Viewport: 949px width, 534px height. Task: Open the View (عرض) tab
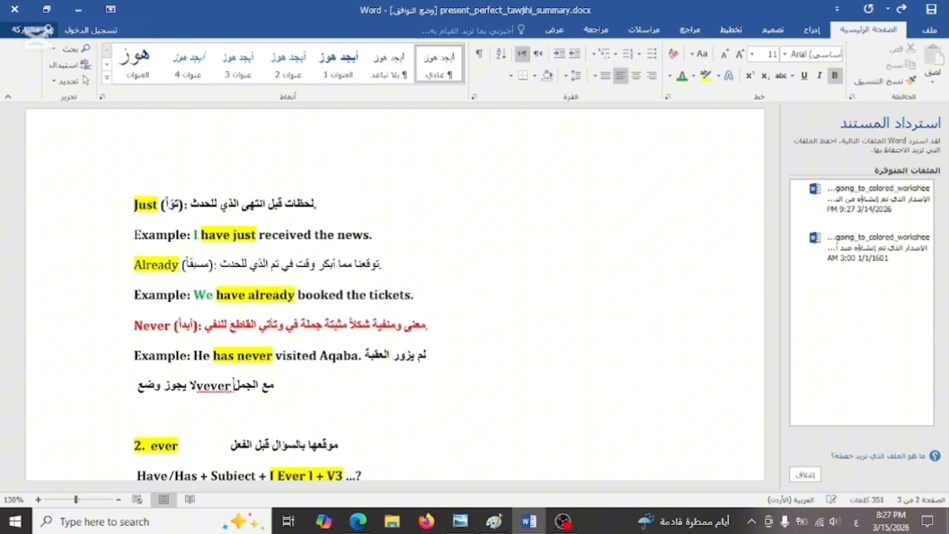click(x=555, y=30)
